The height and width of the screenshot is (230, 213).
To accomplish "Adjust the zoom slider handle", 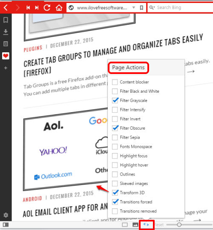I will (x=179, y=224).
